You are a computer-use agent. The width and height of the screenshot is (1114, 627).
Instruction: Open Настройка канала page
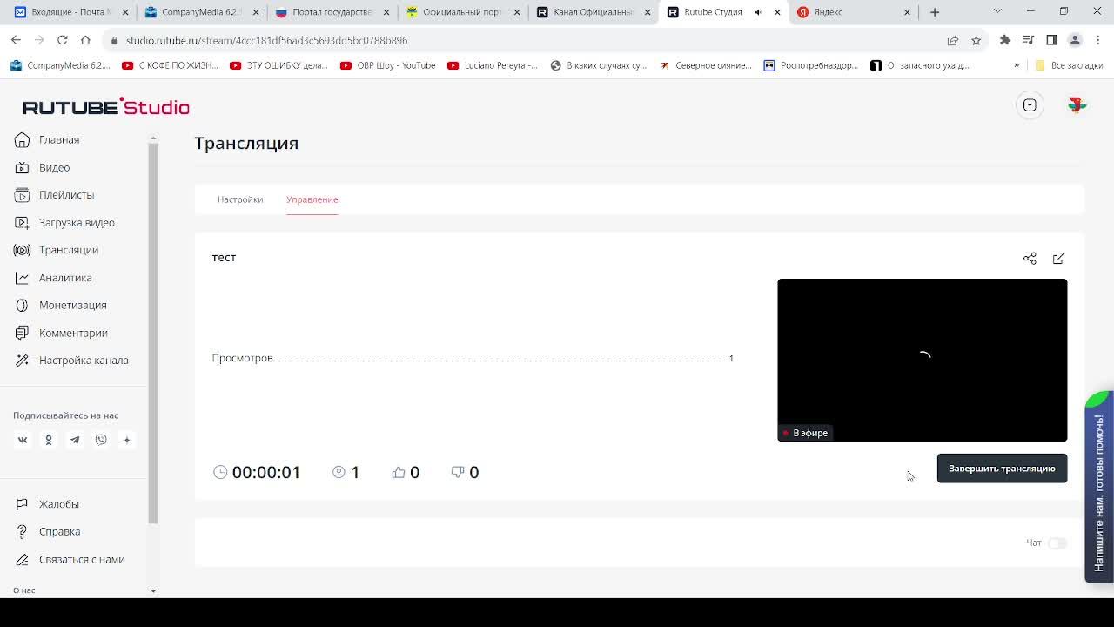click(84, 360)
